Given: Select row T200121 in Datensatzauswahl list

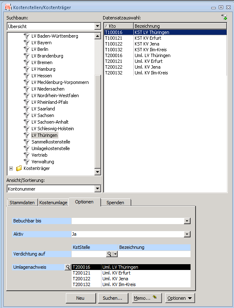Looking at the screenshot, I should point(165,61).
